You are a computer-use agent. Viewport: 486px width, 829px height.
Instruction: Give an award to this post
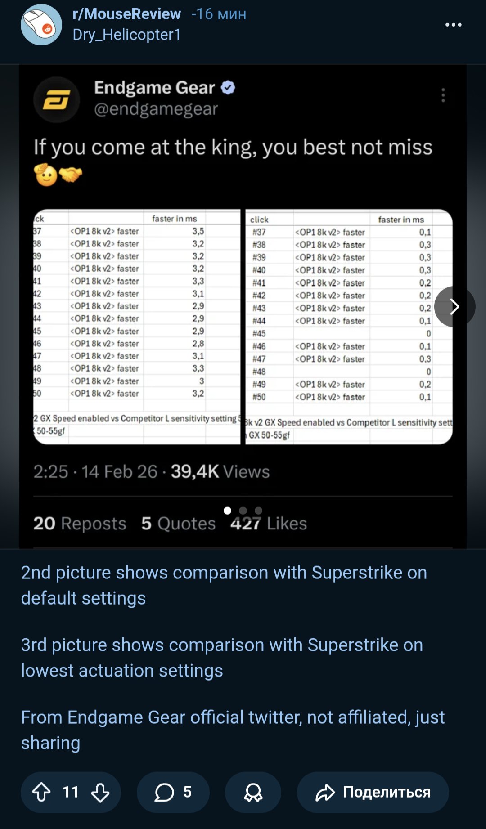click(x=253, y=792)
